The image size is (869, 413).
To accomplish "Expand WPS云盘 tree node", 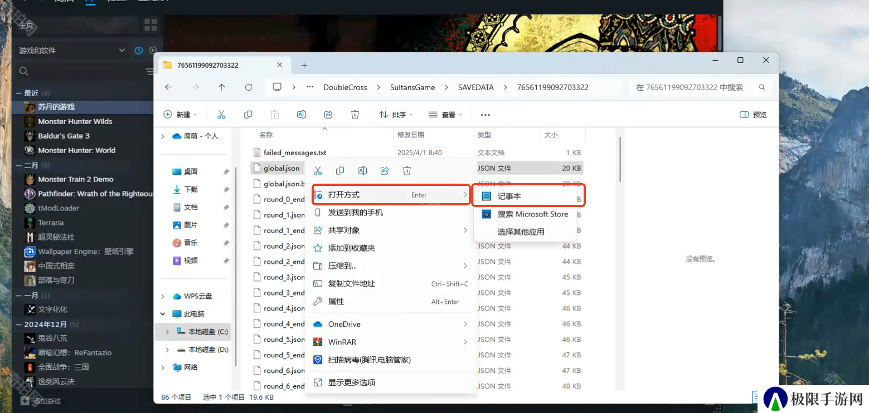I will pyautogui.click(x=163, y=297).
